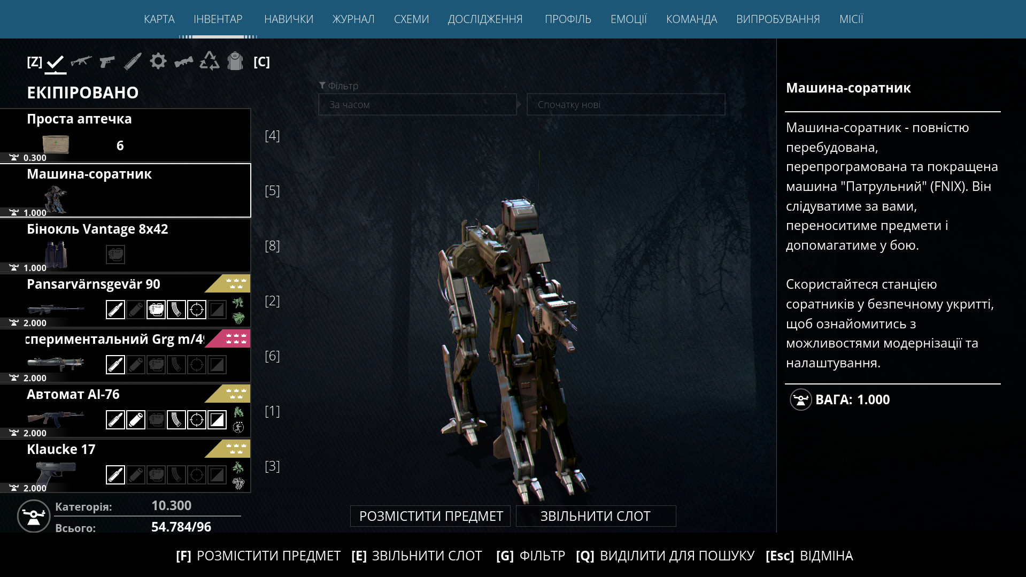Select the gear attachments category icon

pyautogui.click(x=158, y=61)
